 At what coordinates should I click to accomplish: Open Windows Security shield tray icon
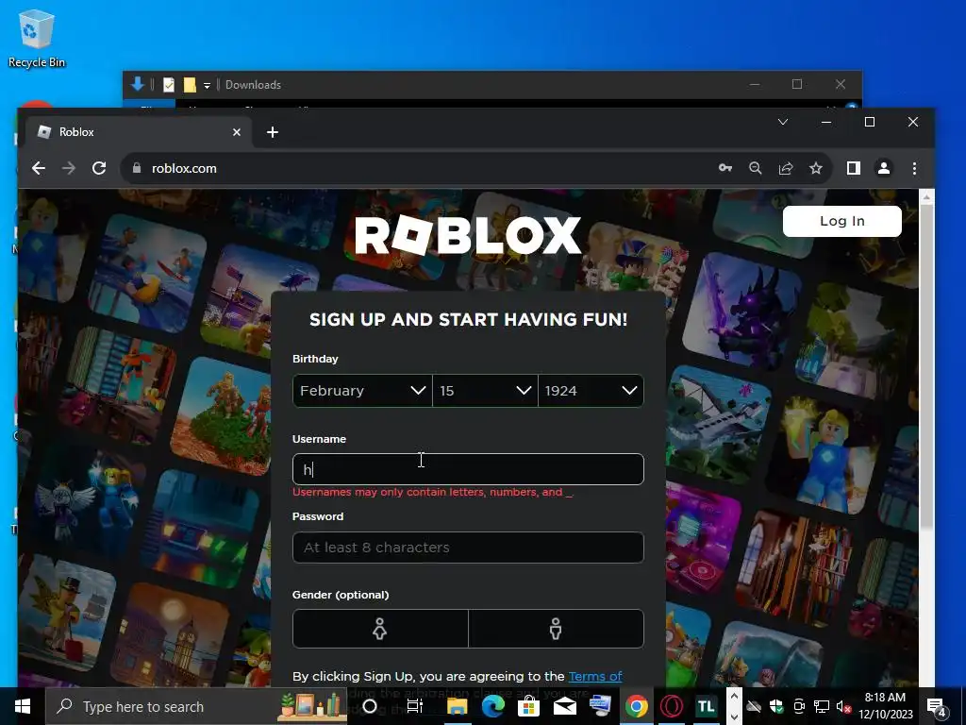click(x=776, y=706)
